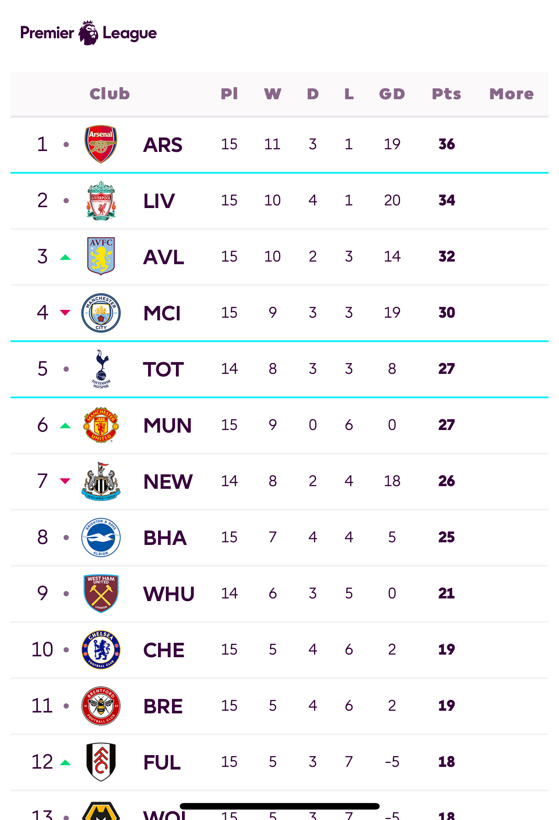Click the Arsenal club crest
The width and height of the screenshot is (559, 820).
pyautogui.click(x=100, y=145)
